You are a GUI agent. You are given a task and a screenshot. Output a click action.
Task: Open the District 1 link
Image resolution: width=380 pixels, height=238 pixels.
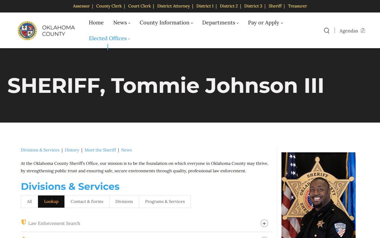click(x=205, y=6)
